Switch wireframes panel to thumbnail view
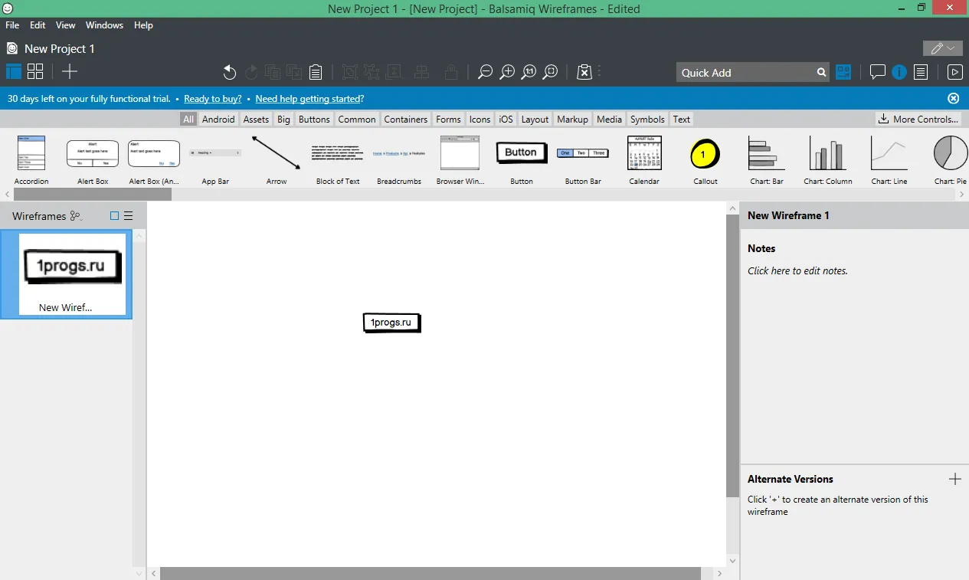 (x=115, y=216)
